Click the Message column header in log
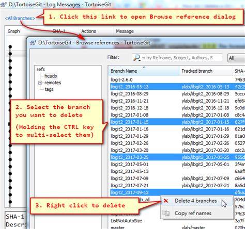Viewport: 245px width, 229px height. (125, 31)
